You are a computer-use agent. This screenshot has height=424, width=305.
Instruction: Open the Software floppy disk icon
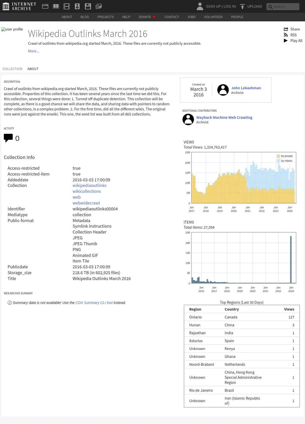coord(88,6)
